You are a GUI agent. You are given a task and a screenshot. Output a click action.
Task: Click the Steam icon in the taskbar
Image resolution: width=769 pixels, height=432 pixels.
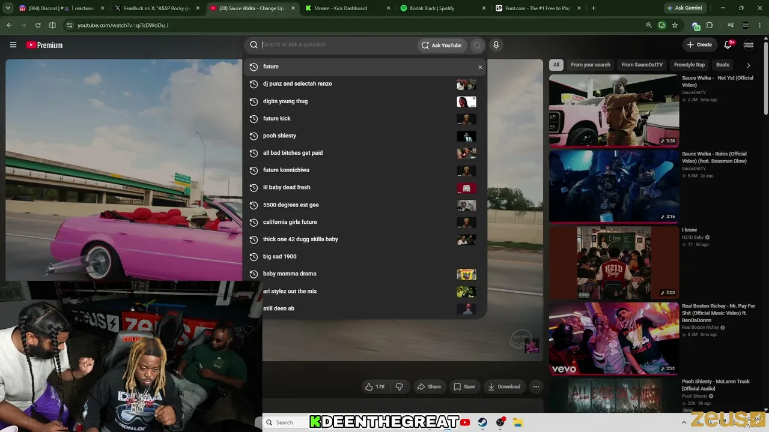(x=482, y=422)
